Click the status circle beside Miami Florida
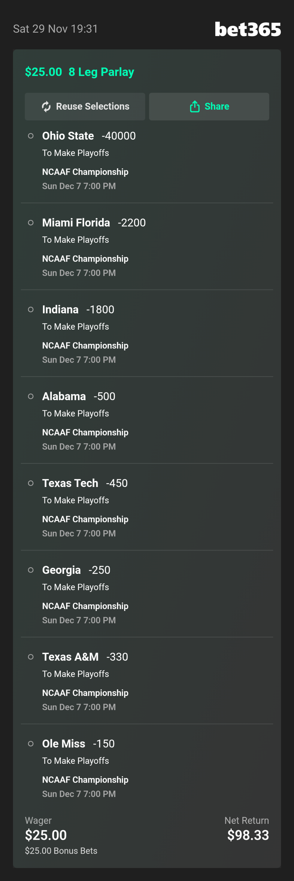Viewport: 294px width, 881px height. point(31,223)
